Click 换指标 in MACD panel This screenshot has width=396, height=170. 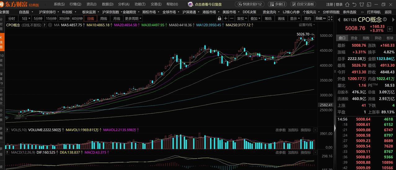click(306, 152)
